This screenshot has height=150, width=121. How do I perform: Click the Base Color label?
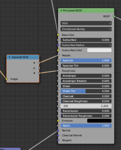click(68, 35)
